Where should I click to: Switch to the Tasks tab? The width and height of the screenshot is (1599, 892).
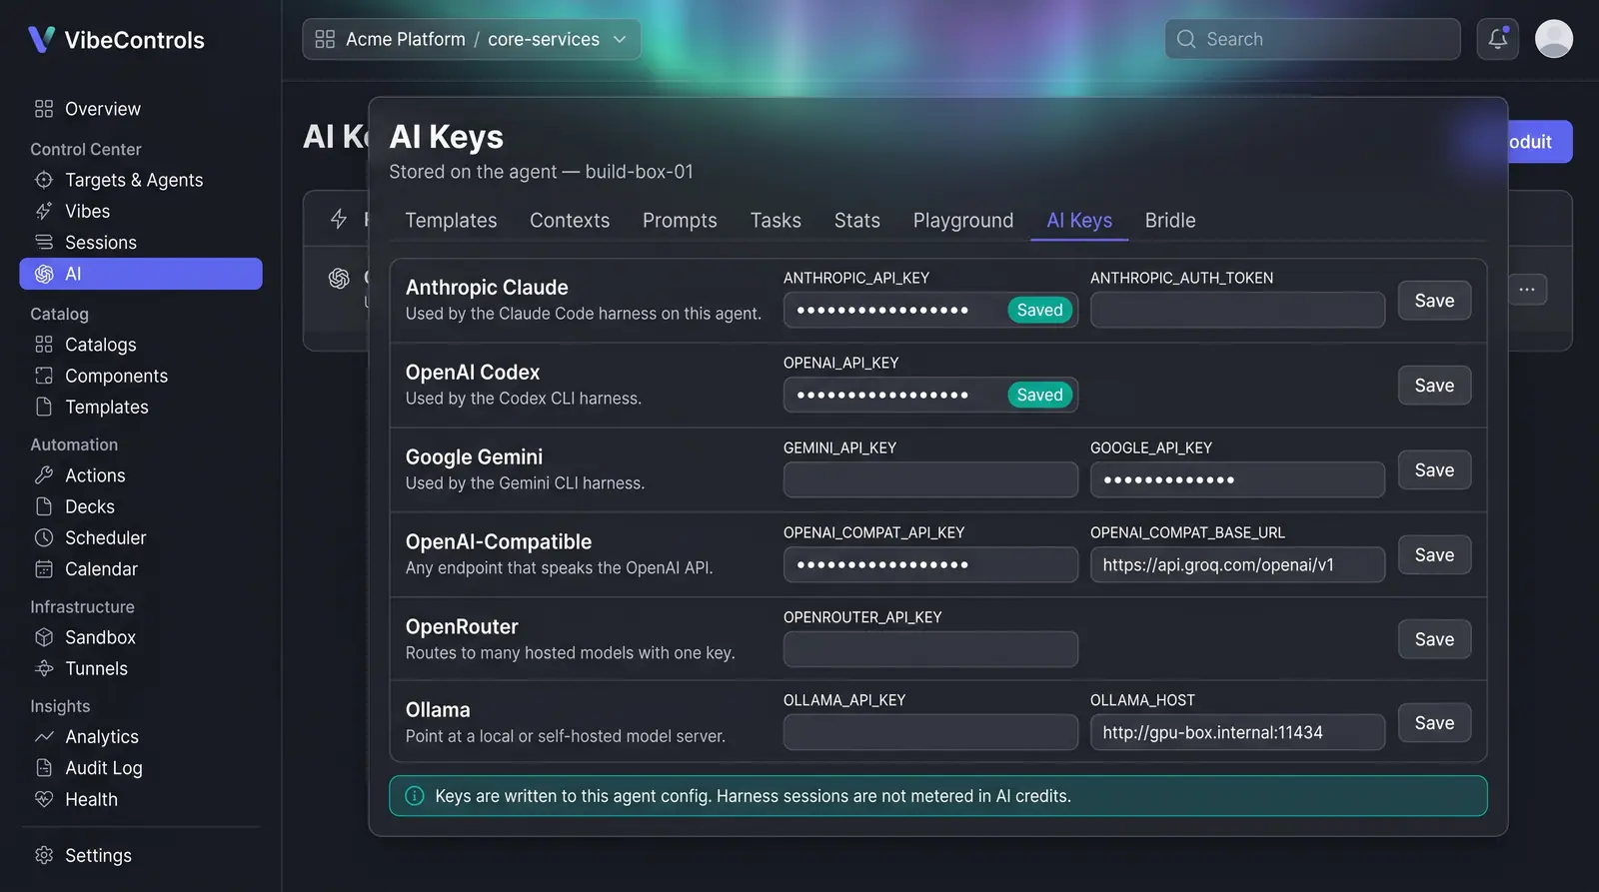coord(776,221)
